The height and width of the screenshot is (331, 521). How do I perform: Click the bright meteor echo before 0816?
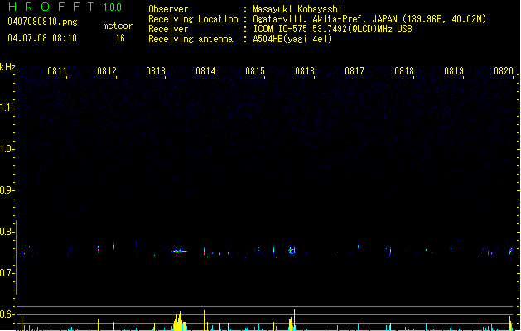coord(292,251)
